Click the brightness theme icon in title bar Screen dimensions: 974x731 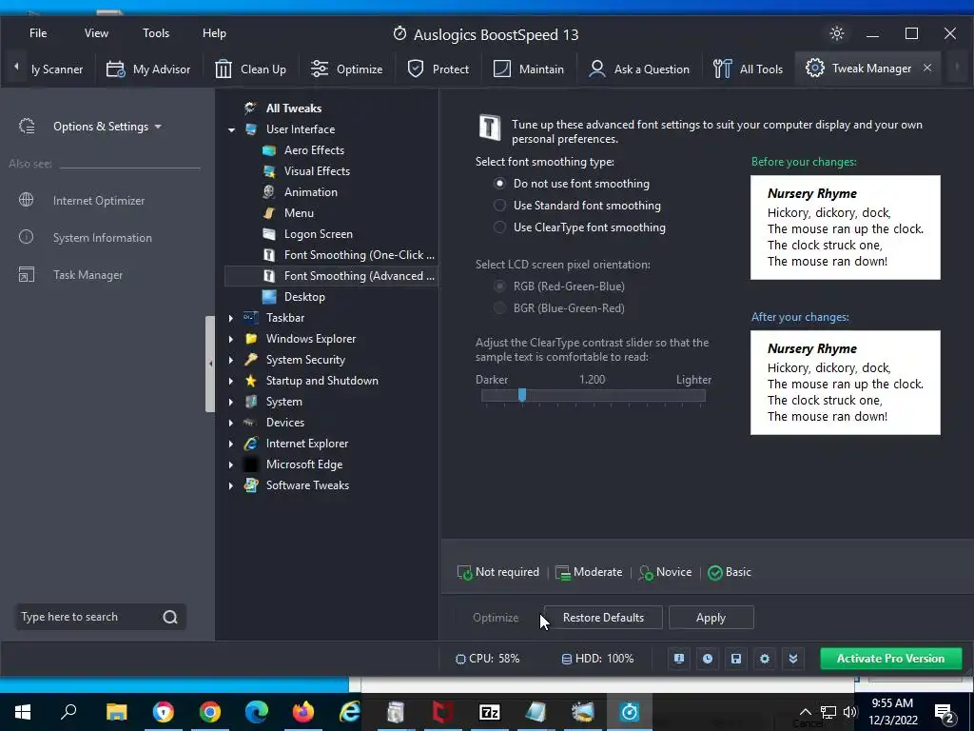point(837,33)
